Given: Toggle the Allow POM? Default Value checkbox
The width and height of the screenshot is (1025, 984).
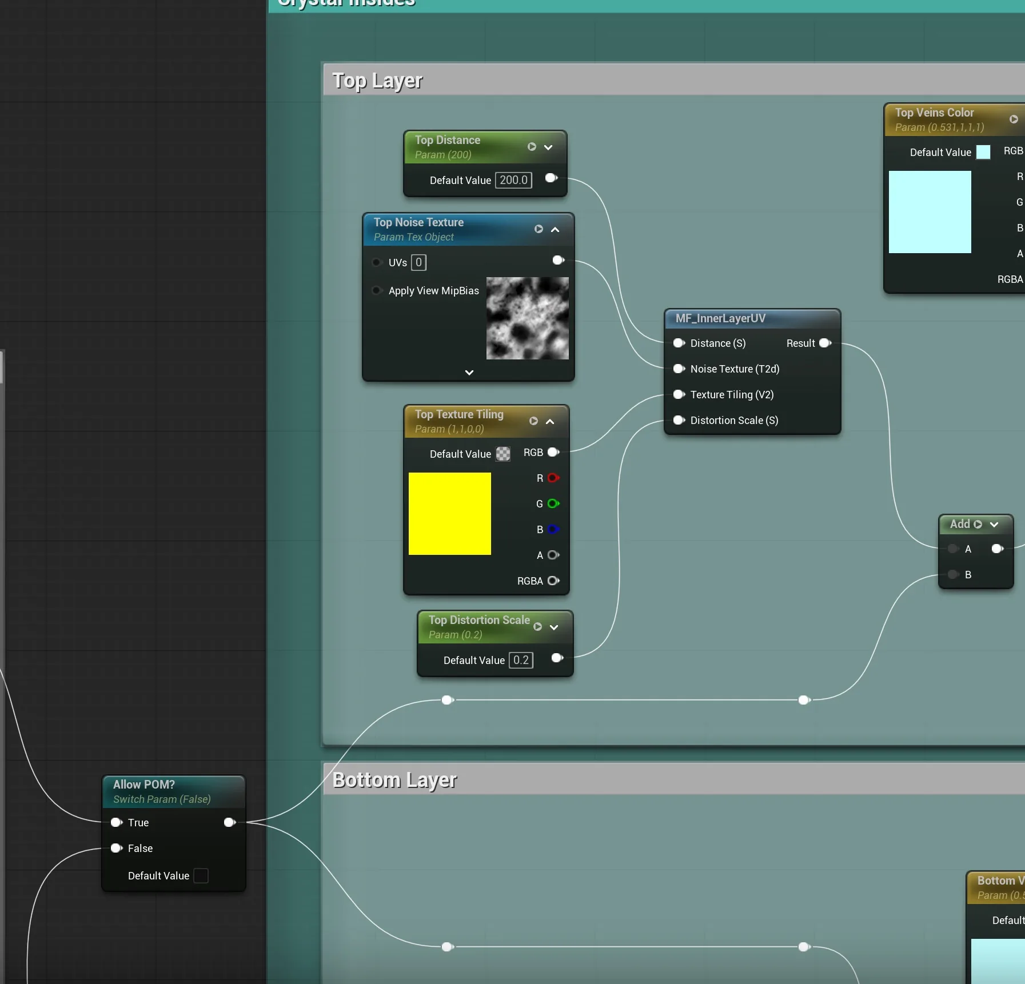Looking at the screenshot, I should coord(201,875).
